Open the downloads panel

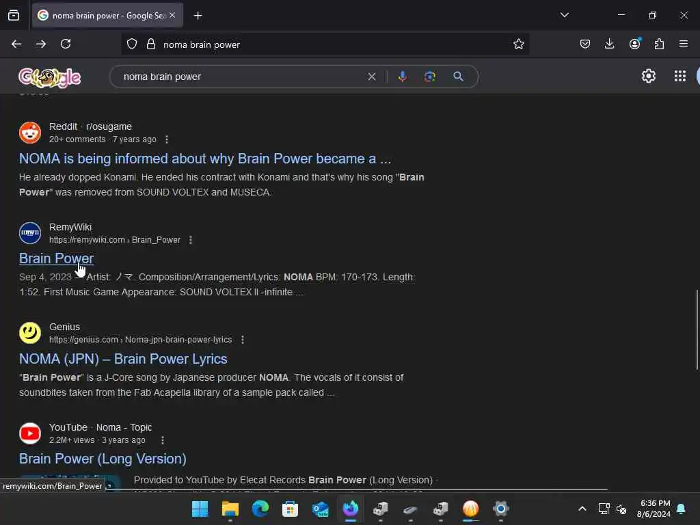tap(609, 44)
